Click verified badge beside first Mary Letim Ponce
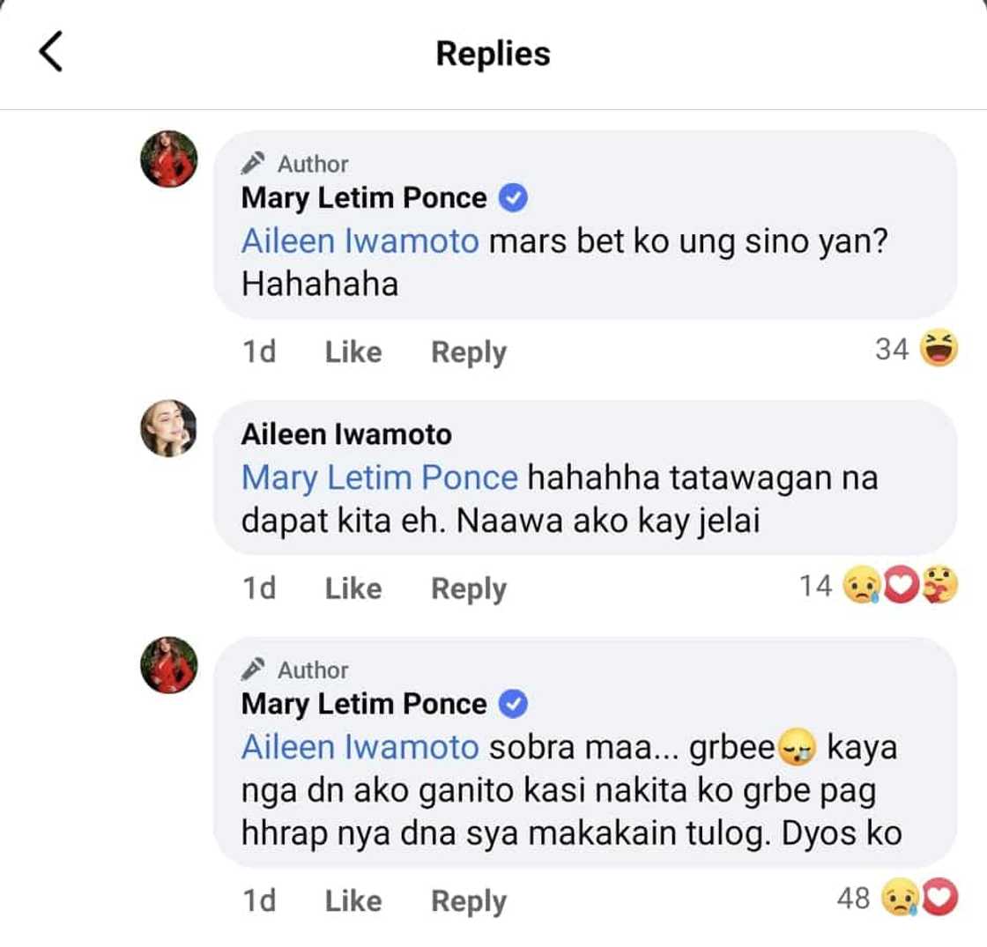Screen dimensions: 987x947 (x=513, y=198)
